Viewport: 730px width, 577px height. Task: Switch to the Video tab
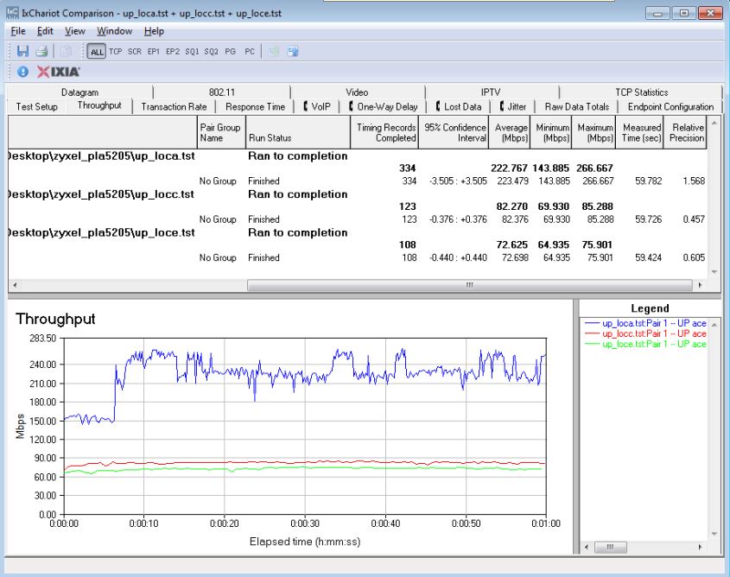(x=357, y=92)
